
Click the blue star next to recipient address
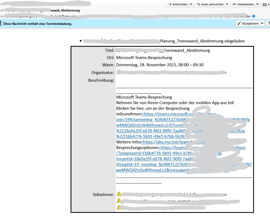point(254,16)
